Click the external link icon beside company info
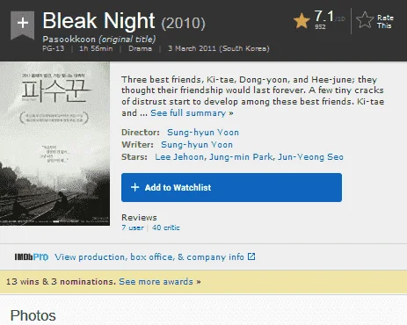Image resolution: width=407 pixels, height=325 pixels. pos(251,256)
